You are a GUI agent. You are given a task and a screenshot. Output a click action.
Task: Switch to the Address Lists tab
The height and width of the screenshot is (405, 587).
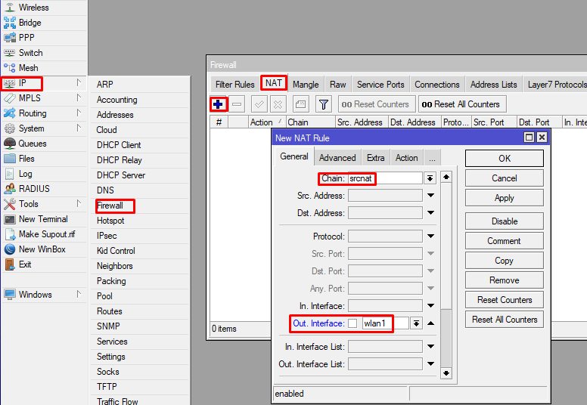[493, 85]
